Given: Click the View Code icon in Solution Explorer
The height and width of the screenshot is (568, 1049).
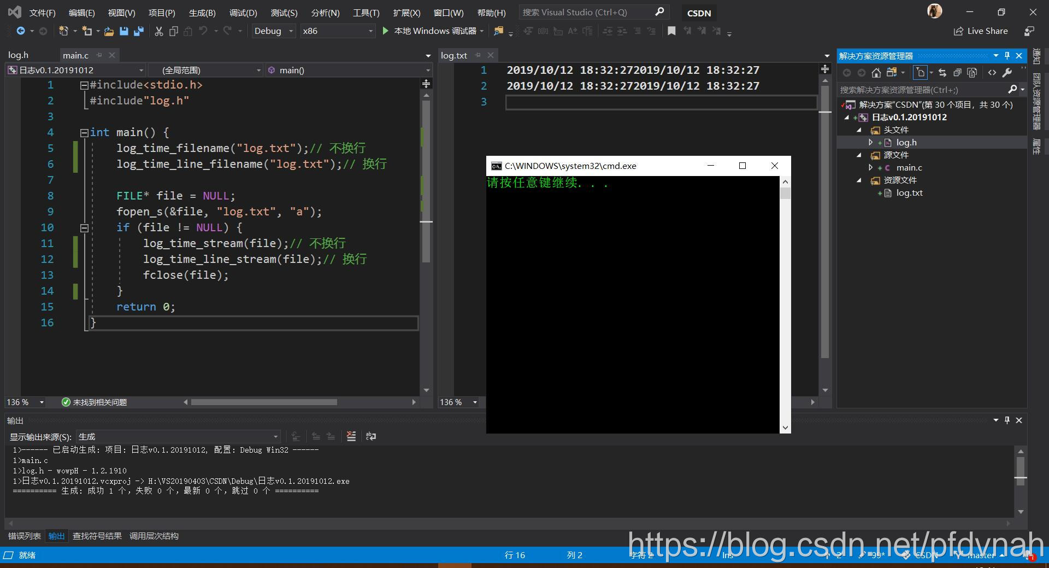Looking at the screenshot, I should pyautogui.click(x=992, y=73).
